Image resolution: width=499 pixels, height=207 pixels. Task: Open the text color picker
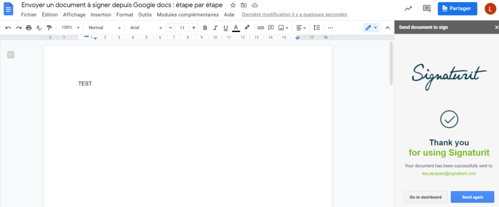(236, 28)
